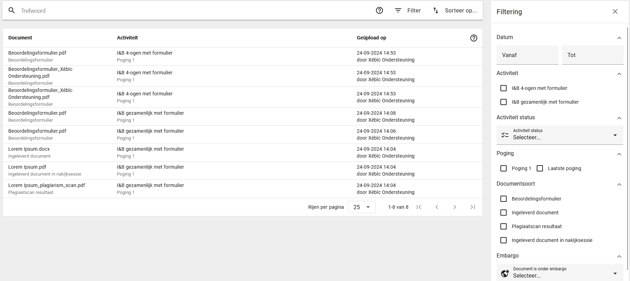Tick the Plagiaatscan resultaat checkbox
Viewport: 630px width, 281px height.
[504, 226]
